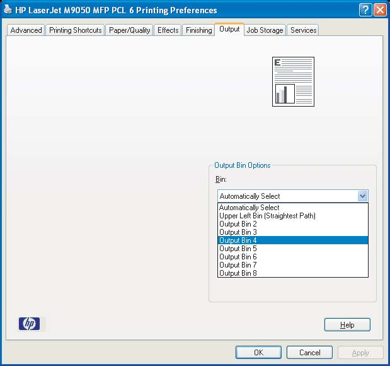Switch to the Job Storage tab
Viewport: 390px width, 366px height.
pyautogui.click(x=265, y=30)
